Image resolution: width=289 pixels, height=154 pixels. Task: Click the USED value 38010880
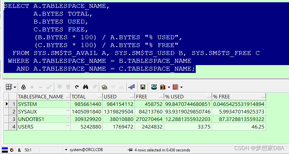(119, 119)
